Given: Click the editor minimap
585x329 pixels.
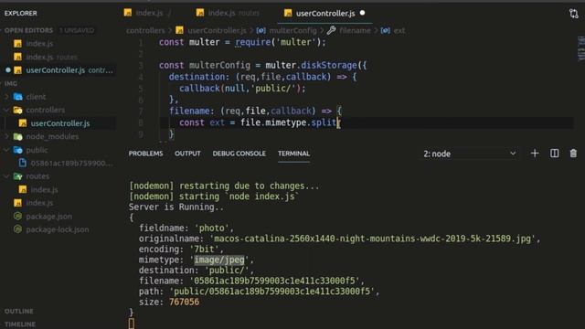Looking at the screenshot, I should pyautogui.click(x=580, y=48).
